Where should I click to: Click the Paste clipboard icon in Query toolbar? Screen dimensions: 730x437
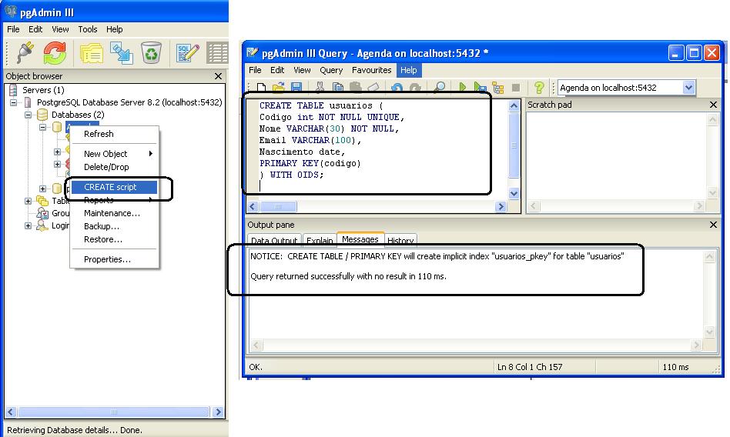[355, 88]
